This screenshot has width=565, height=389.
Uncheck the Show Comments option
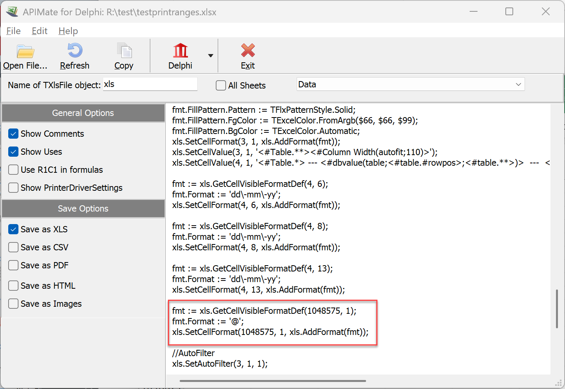[13, 134]
